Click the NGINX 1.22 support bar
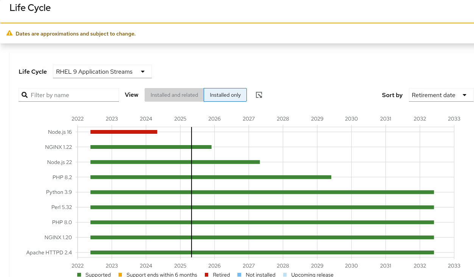 151,147
